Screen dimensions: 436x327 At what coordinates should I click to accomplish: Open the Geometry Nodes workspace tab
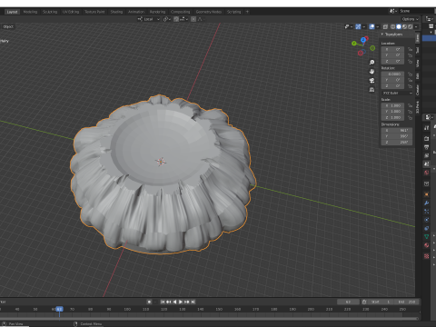209,12
